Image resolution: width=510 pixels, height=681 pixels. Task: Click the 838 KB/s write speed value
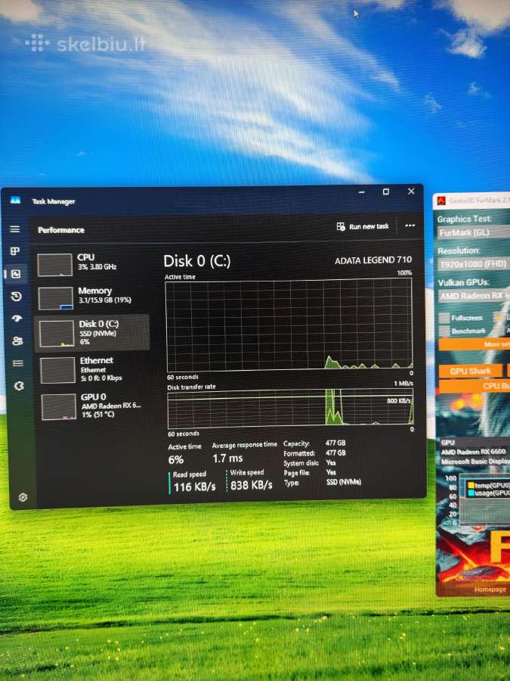[252, 485]
